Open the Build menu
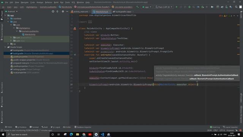The width and height of the screenshot is (243, 137). (56, 2)
